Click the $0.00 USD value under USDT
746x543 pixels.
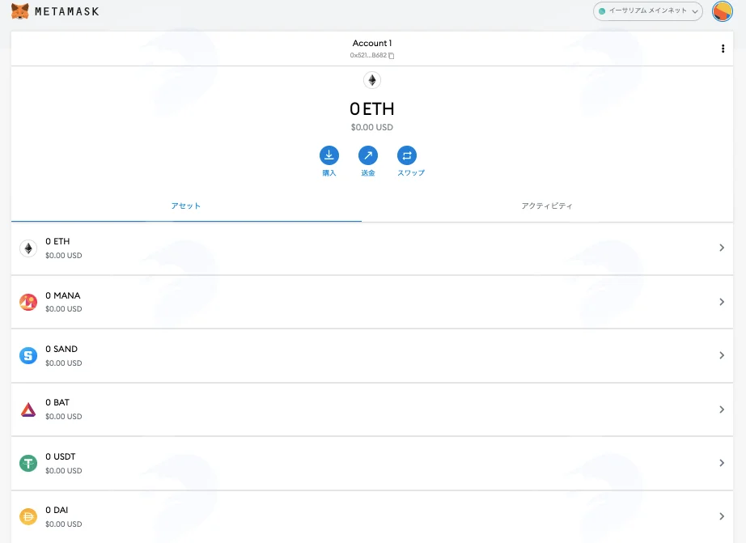coord(64,471)
